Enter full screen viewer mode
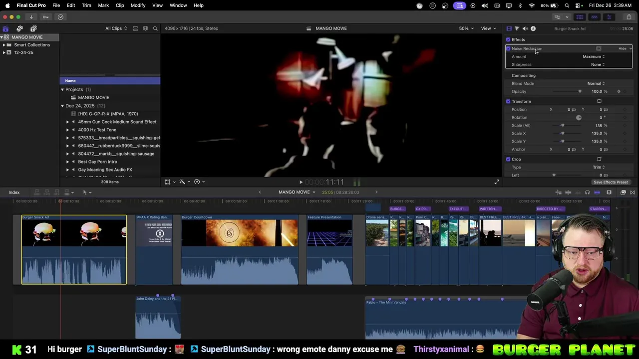Screen dimensions: 639x359 point(497,182)
